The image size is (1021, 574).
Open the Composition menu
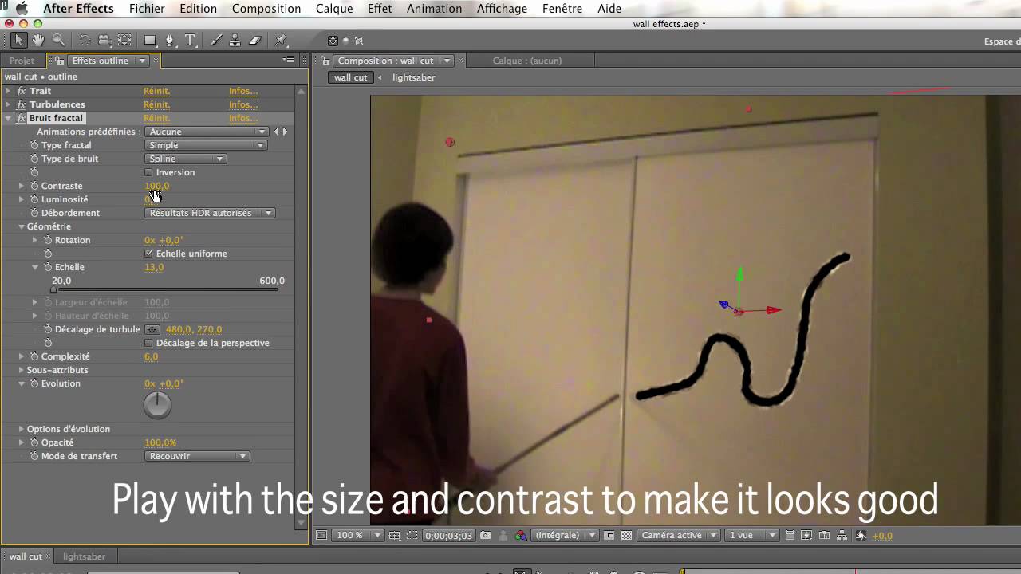[266, 9]
